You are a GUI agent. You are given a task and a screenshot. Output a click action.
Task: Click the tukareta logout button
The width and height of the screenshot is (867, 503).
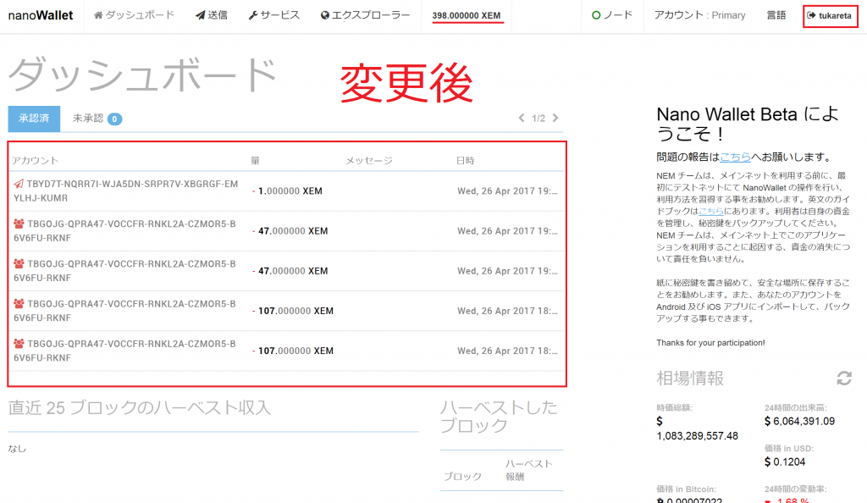pyautogui.click(x=830, y=16)
